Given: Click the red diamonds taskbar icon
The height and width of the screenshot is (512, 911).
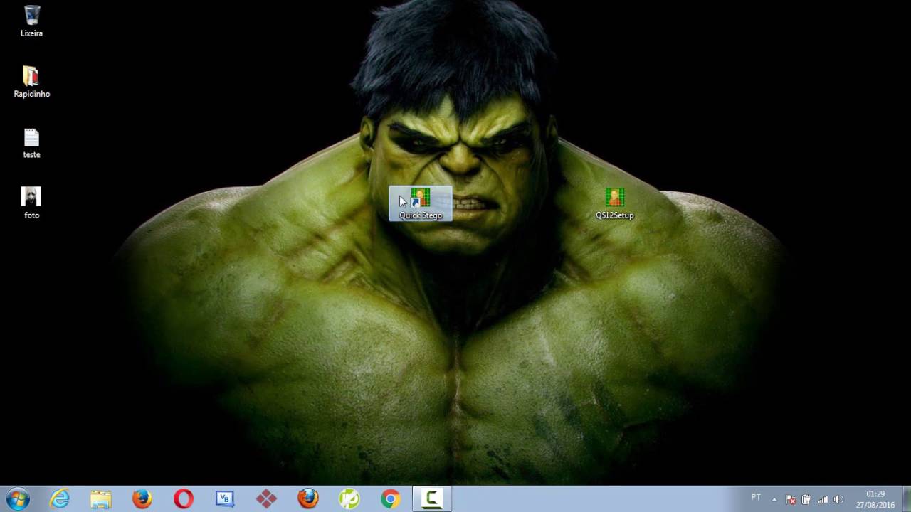Looking at the screenshot, I should click(266, 499).
